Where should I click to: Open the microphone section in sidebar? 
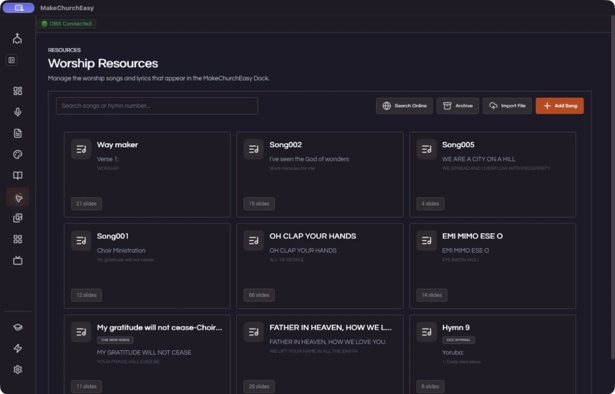click(x=17, y=112)
